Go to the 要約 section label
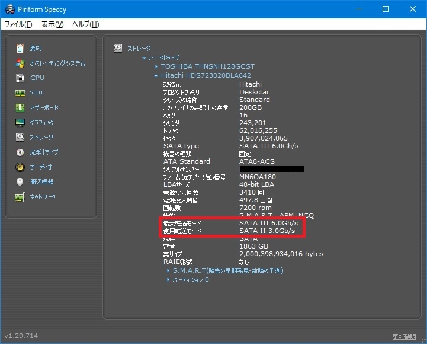 (x=36, y=48)
